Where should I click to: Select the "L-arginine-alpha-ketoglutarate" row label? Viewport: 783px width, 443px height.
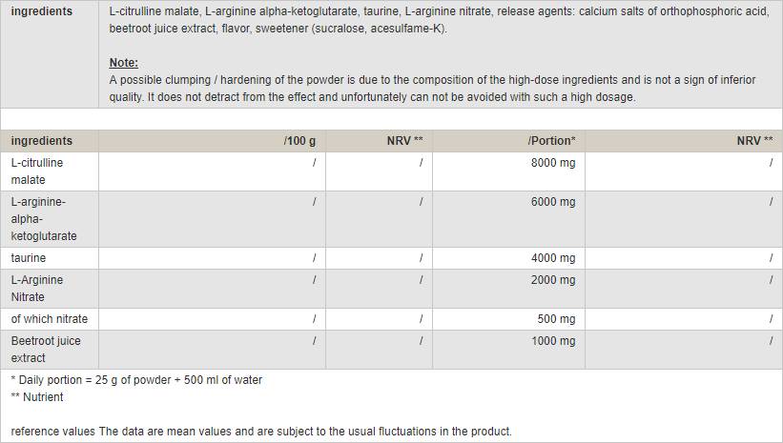tap(44, 219)
